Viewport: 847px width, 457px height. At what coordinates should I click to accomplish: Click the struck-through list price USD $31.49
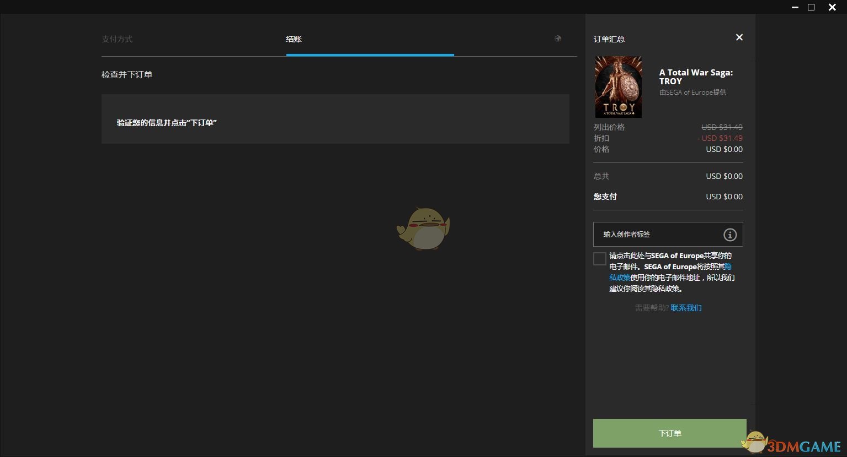pyautogui.click(x=722, y=127)
